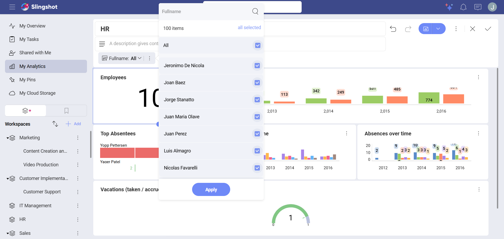
Task: Discard edits with the X icon
Action: (472, 29)
